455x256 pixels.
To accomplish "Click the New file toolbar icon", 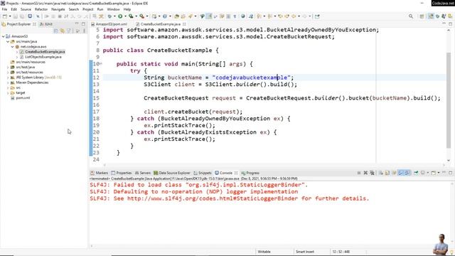I will click(5, 16).
